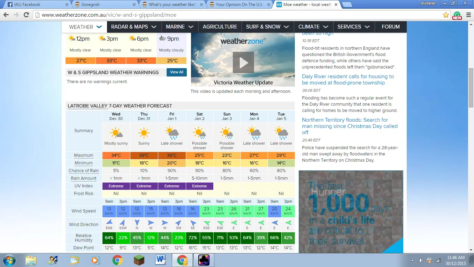Click the Dew Point row label
The image size is (474, 267).
[x=84, y=248]
